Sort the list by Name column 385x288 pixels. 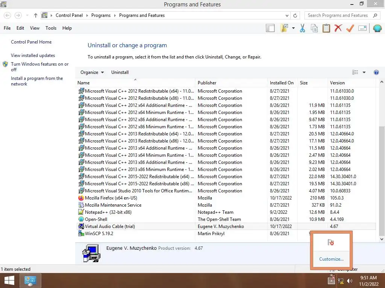tap(135, 83)
